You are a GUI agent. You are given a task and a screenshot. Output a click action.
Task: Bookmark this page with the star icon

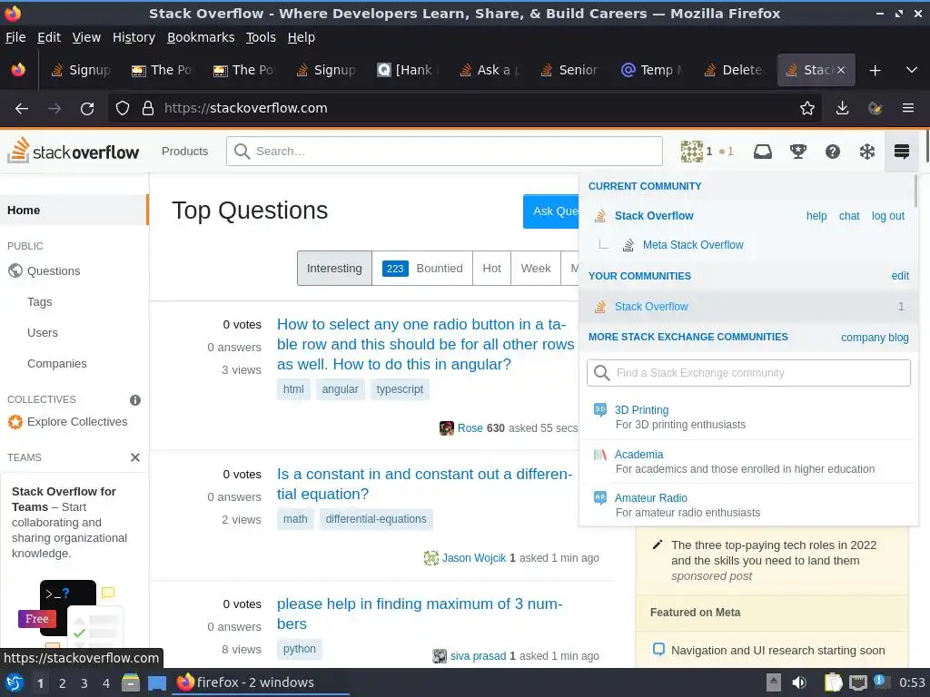(806, 108)
